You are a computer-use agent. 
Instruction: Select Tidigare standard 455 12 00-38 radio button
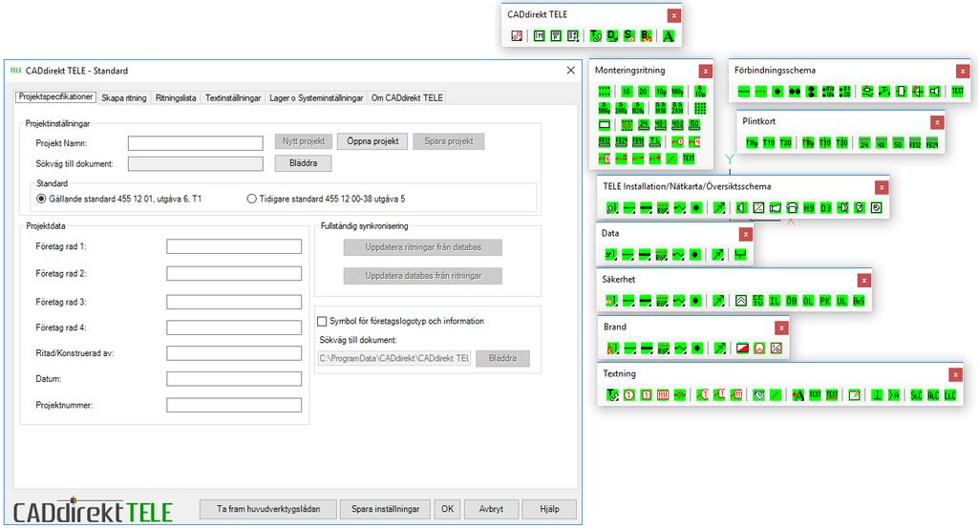251,199
